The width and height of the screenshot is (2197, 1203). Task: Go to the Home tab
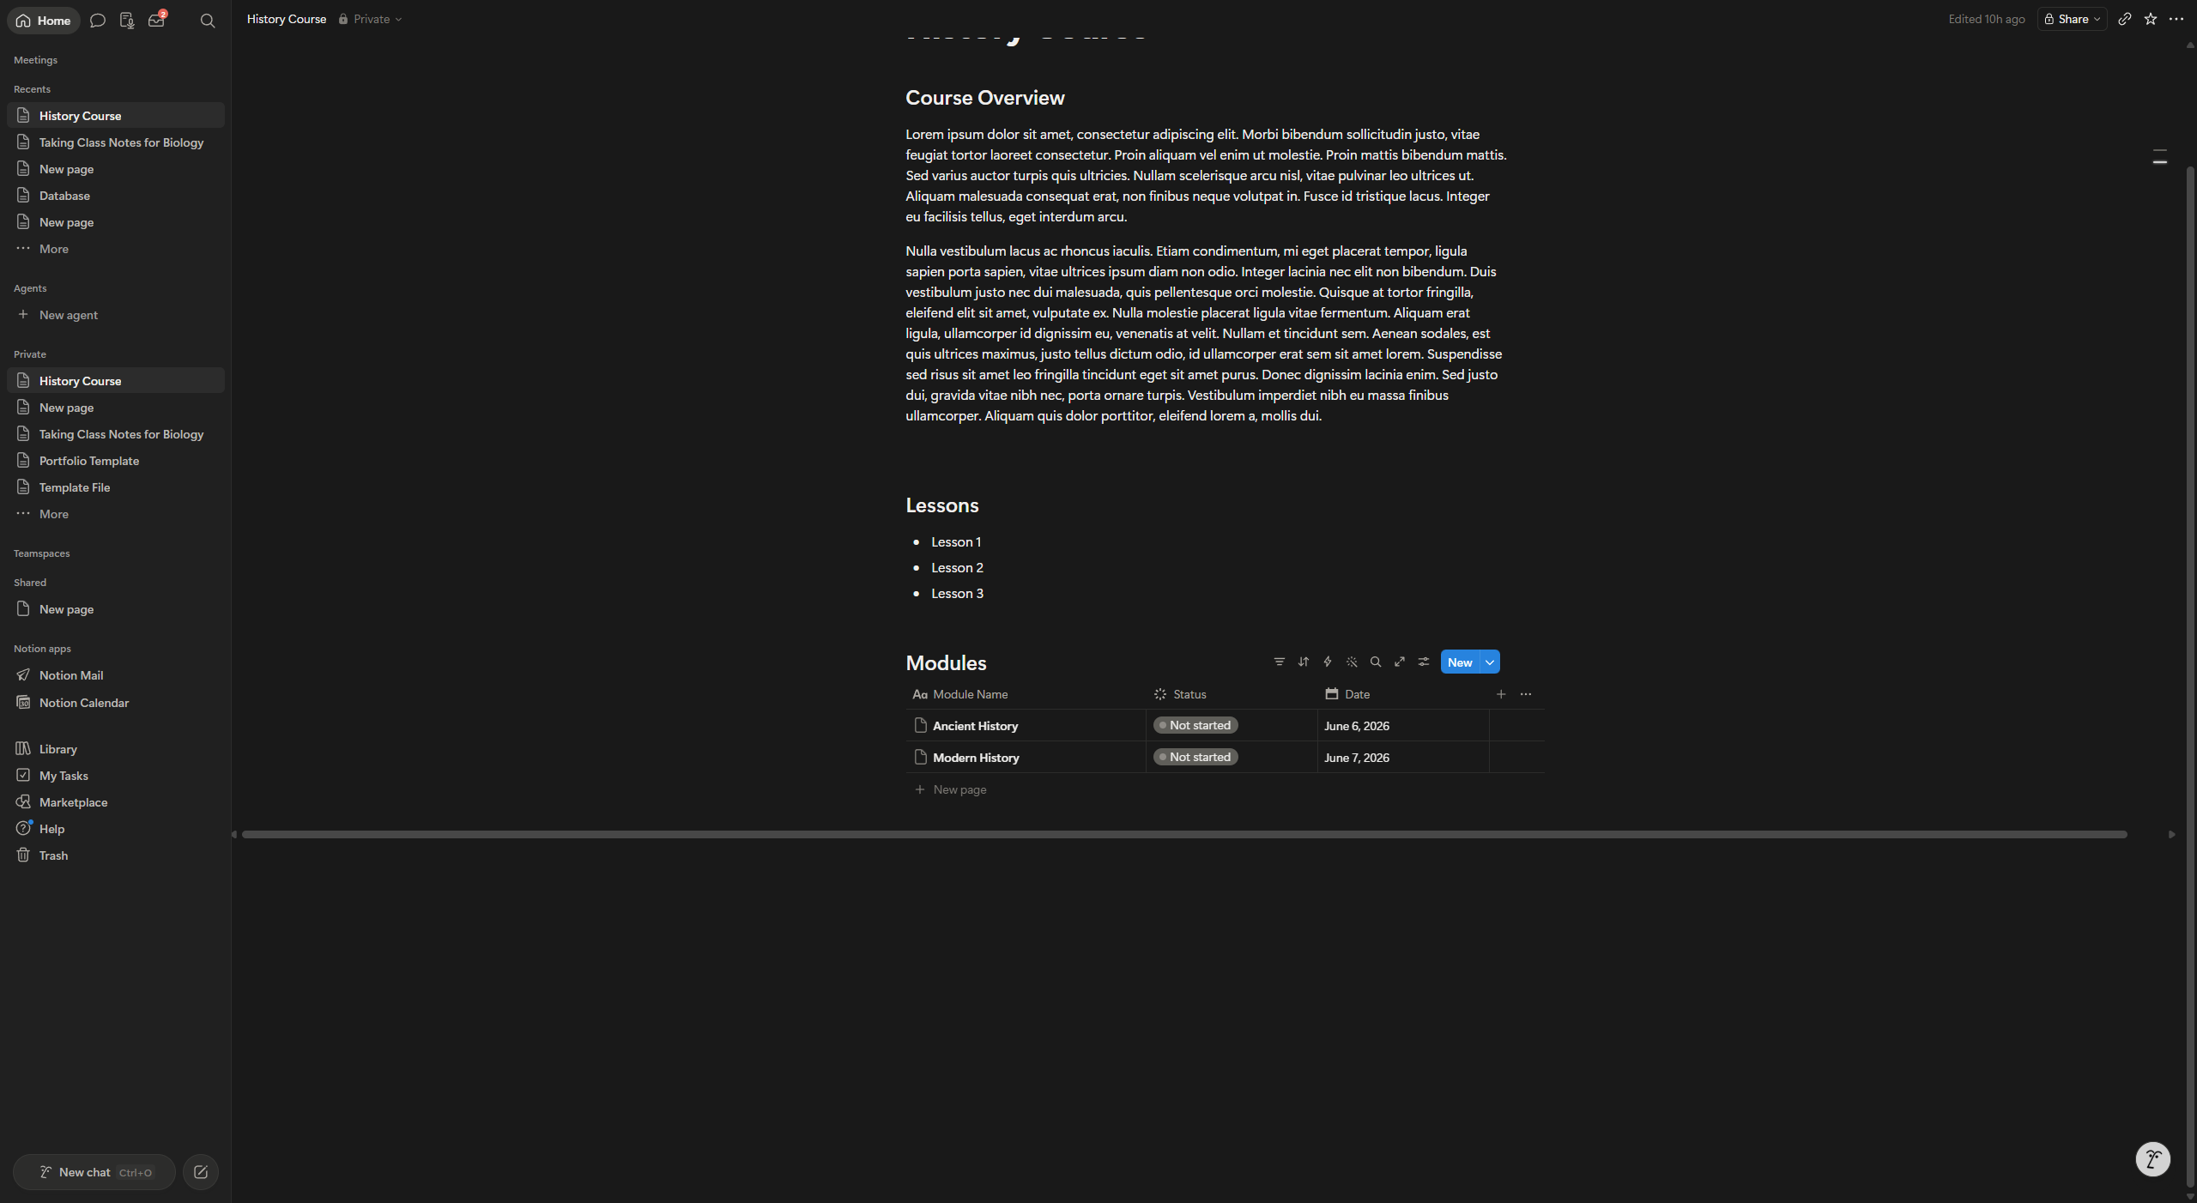tap(43, 21)
